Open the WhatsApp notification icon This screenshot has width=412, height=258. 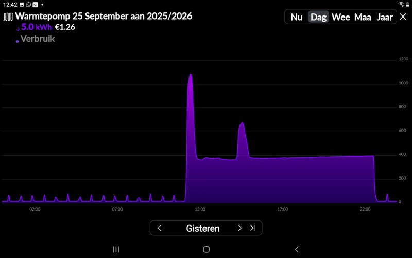click(28, 5)
